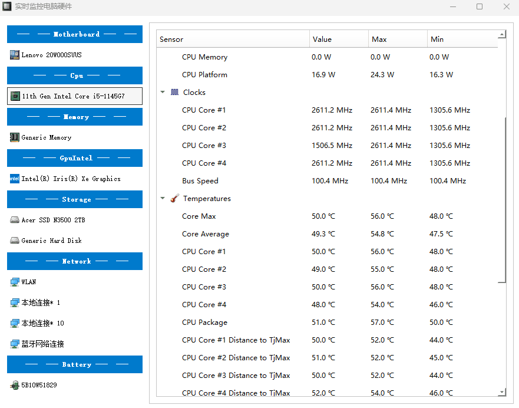Image resolution: width=519 pixels, height=408 pixels.
Task: Collapse the Temperatures sensor group
Action: click(x=163, y=198)
